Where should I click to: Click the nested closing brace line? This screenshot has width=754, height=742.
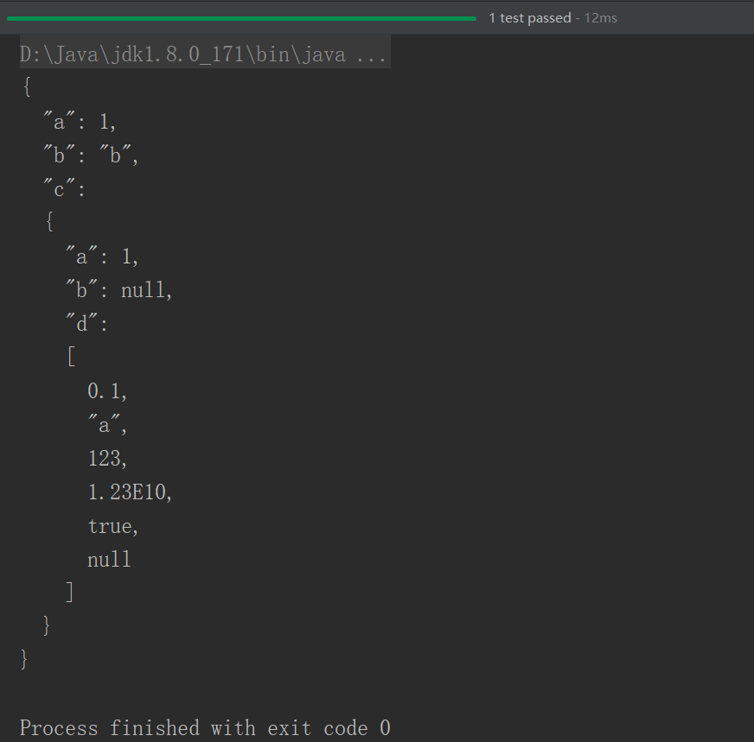(x=47, y=625)
